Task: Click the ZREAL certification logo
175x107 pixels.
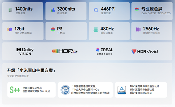Action: tap(104, 51)
